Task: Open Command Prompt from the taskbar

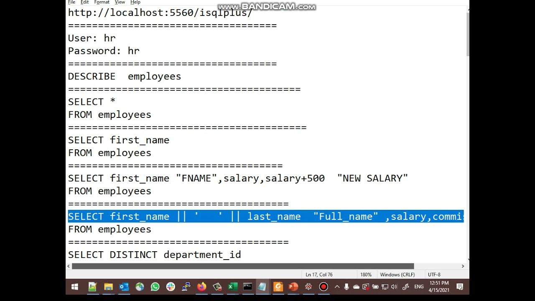Action: (247, 287)
